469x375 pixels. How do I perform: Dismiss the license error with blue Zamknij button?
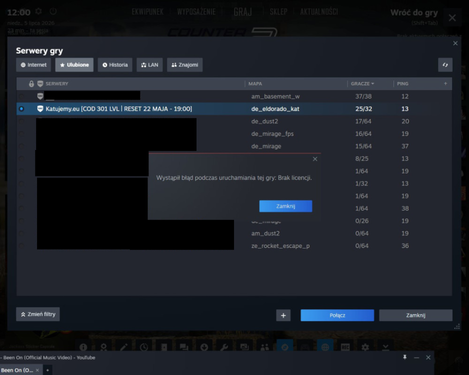click(x=285, y=206)
